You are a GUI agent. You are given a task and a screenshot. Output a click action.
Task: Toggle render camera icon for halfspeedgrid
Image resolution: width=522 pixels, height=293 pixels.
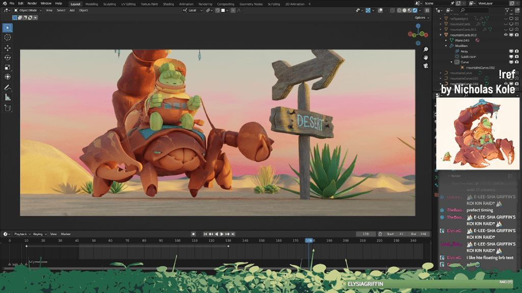click(517, 19)
